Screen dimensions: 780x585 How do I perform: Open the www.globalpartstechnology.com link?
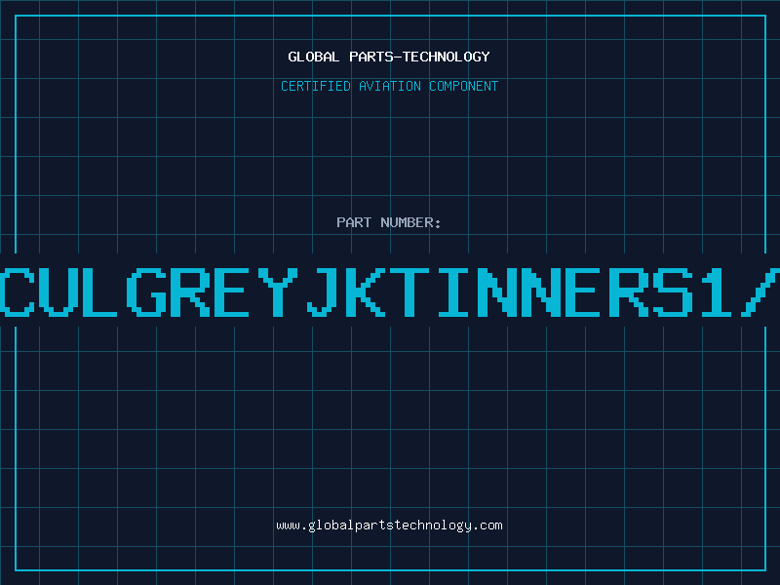coord(389,526)
